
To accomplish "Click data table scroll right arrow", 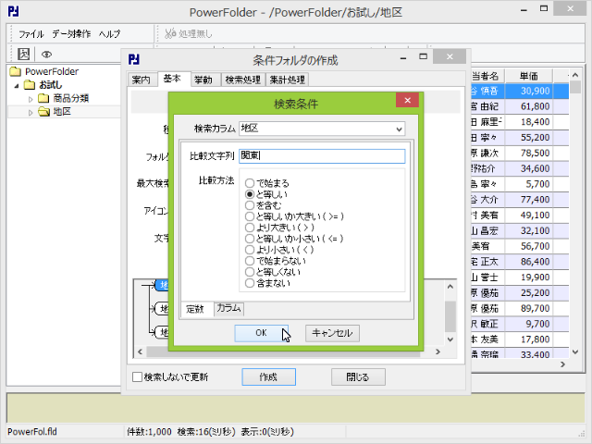I will click(562, 364).
